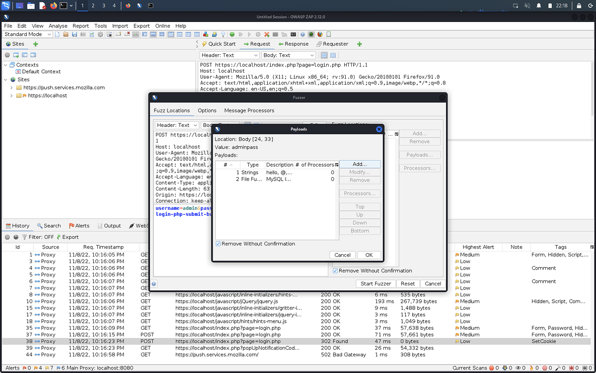This screenshot has width=596, height=373.
Task: Open the Header: Text dropdown in Fuzzer
Action: point(176,125)
